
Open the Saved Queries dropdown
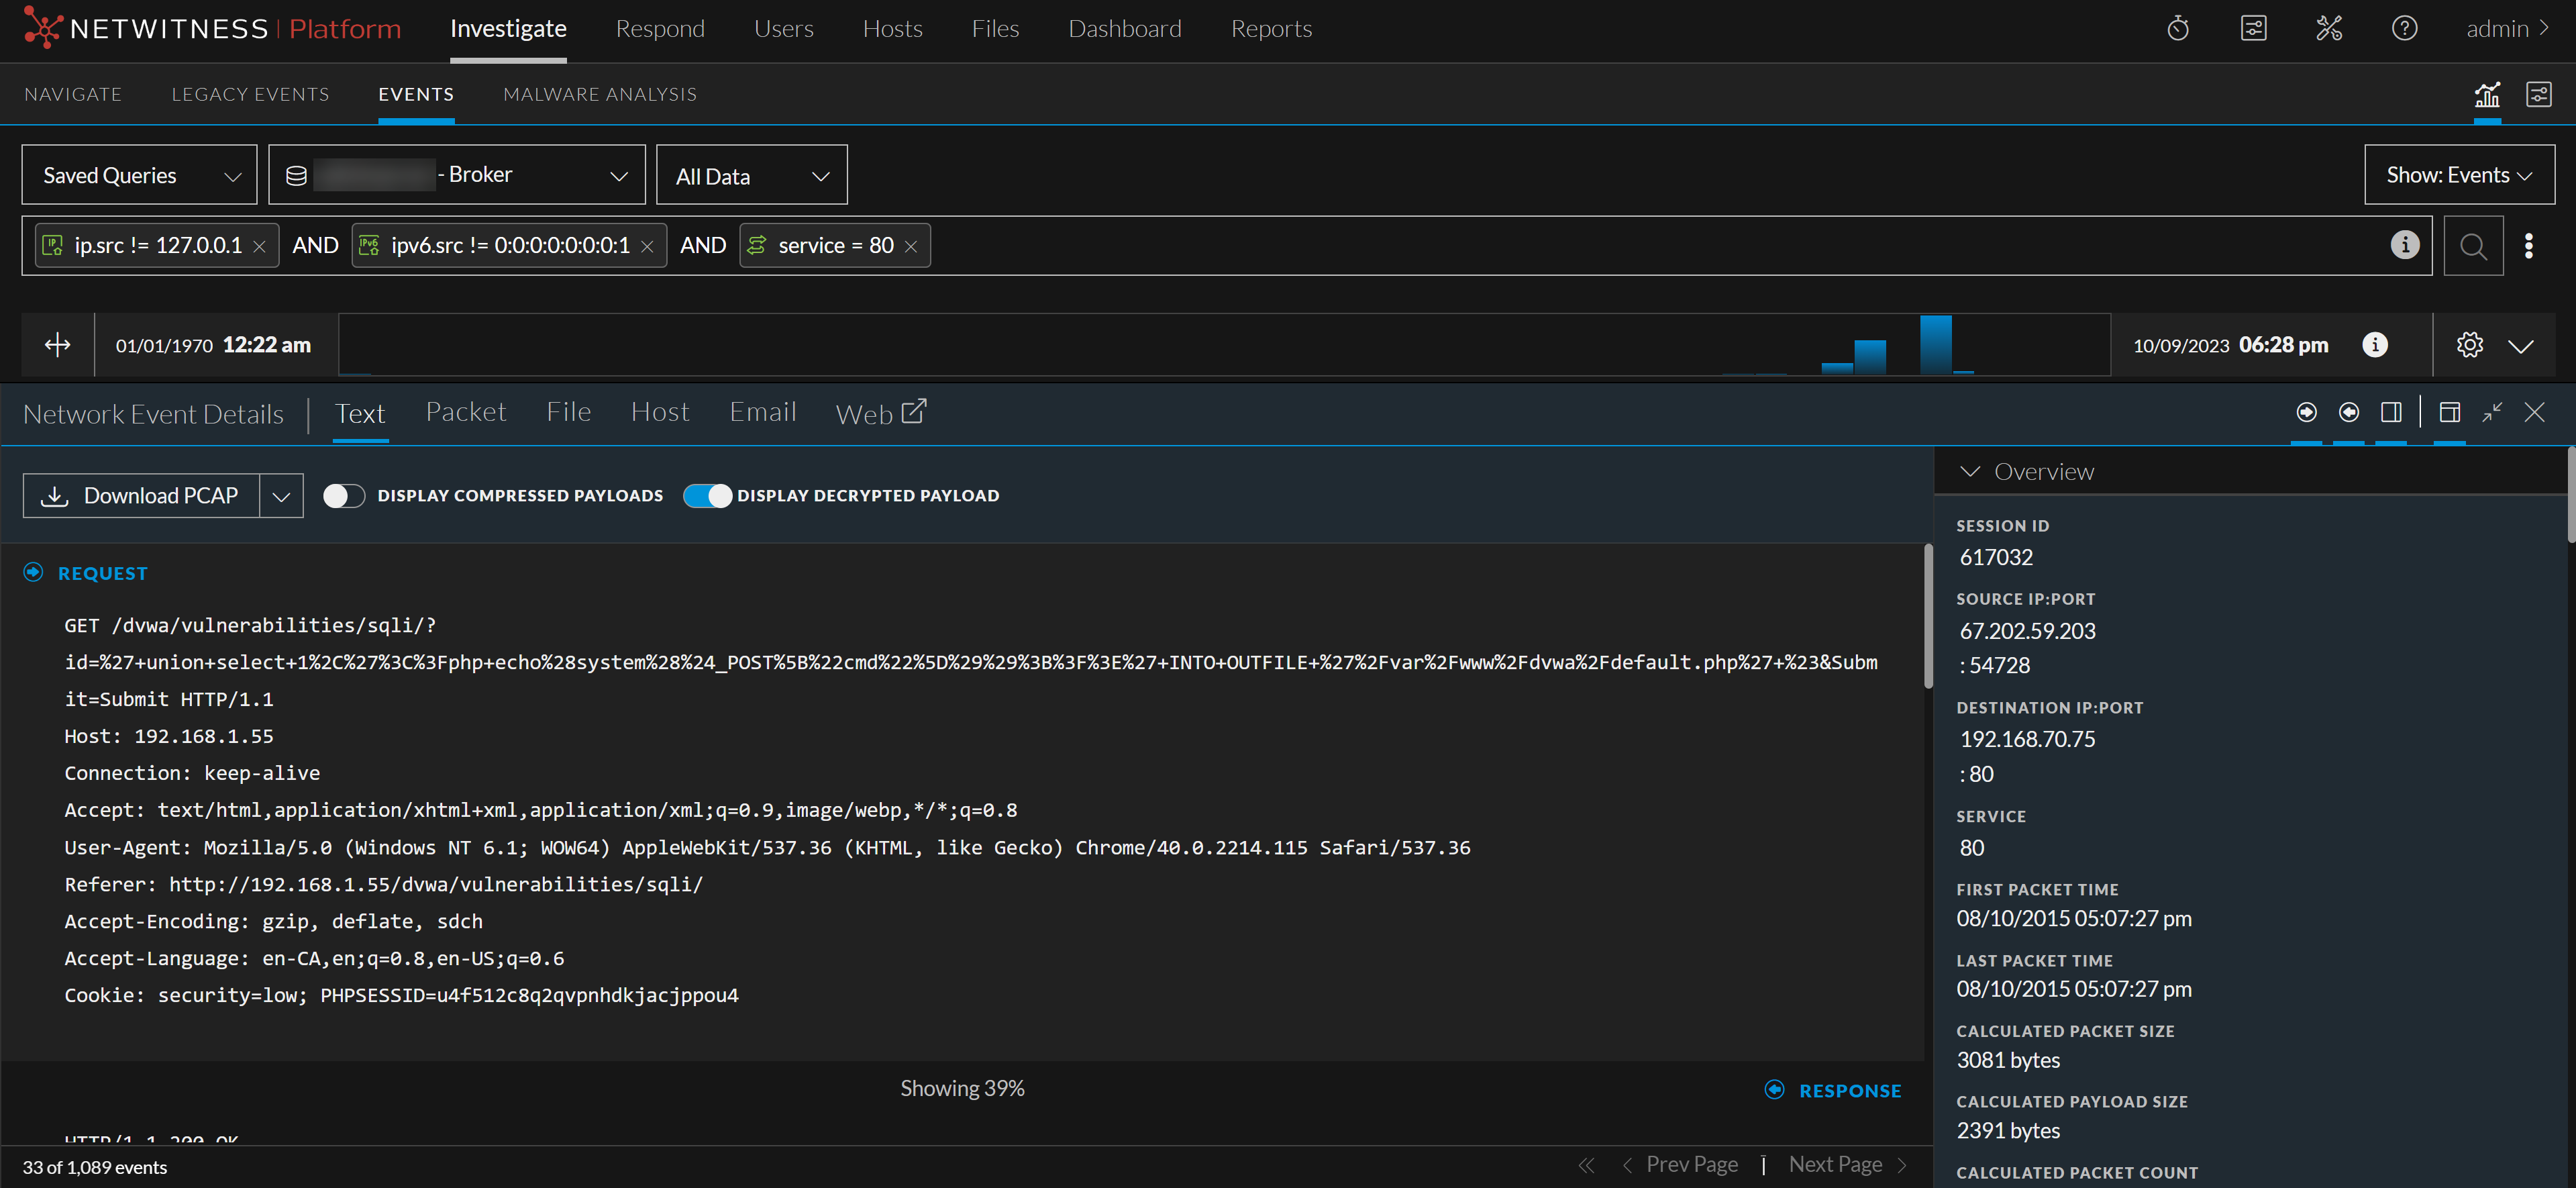(139, 176)
